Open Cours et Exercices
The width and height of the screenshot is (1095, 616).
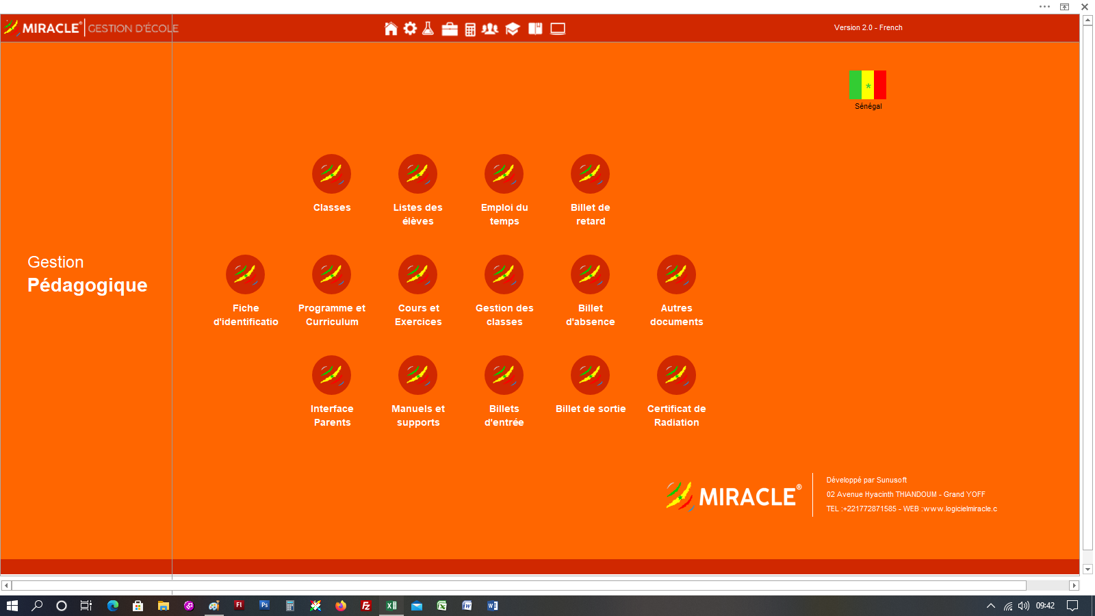pyautogui.click(x=417, y=274)
